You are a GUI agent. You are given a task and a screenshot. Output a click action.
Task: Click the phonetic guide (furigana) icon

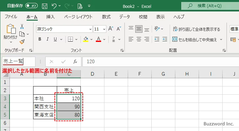coord(114,39)
